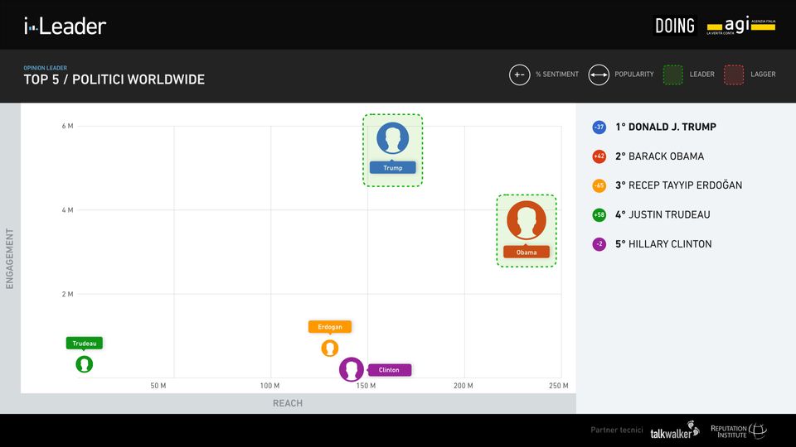The height and width of the screenshot is (447, 796).
Task: Click the Clinton name label on chart
Action: (x=389, y=370)
